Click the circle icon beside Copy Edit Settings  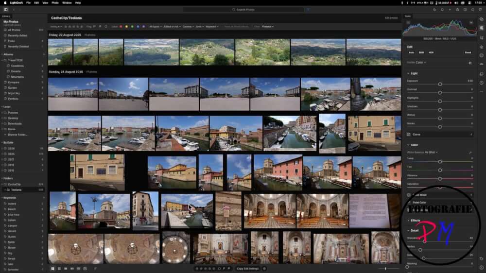point(264,269)
